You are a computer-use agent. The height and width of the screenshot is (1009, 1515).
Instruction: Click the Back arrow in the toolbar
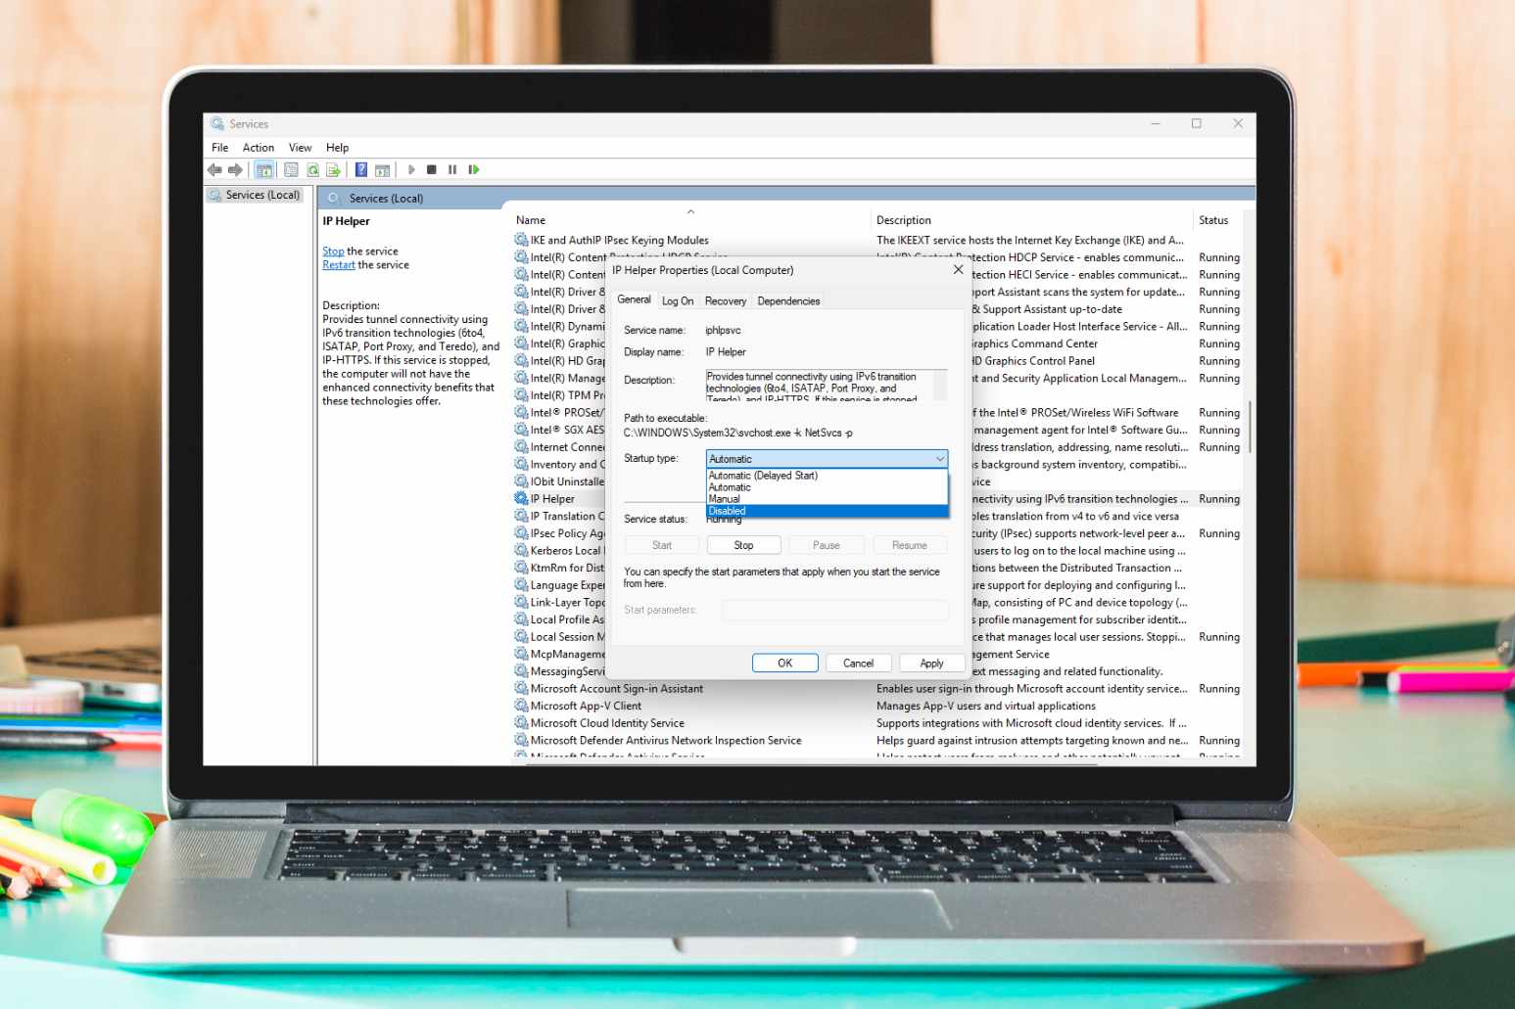point(214,170)
